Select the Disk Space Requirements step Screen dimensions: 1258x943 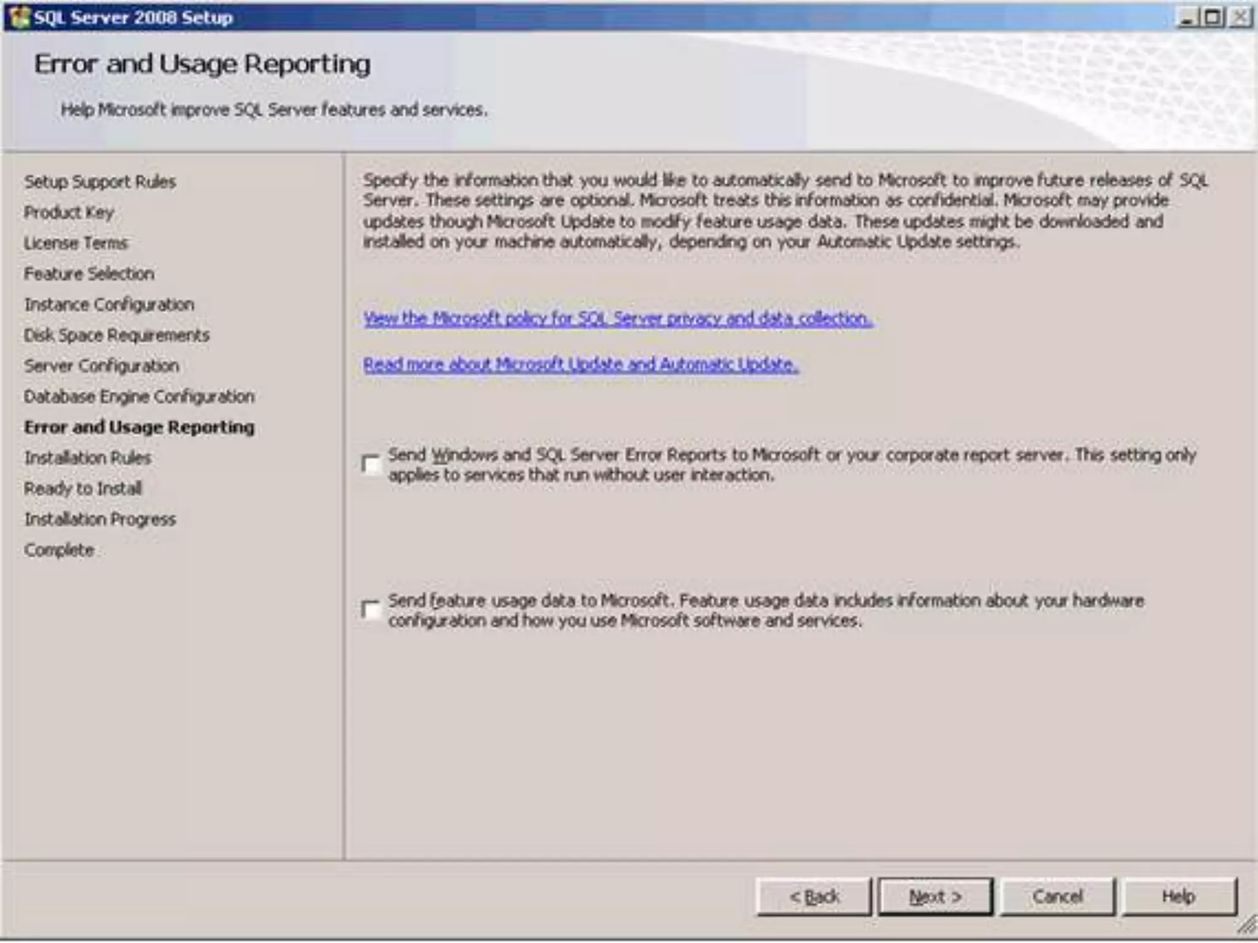point(117,335)
